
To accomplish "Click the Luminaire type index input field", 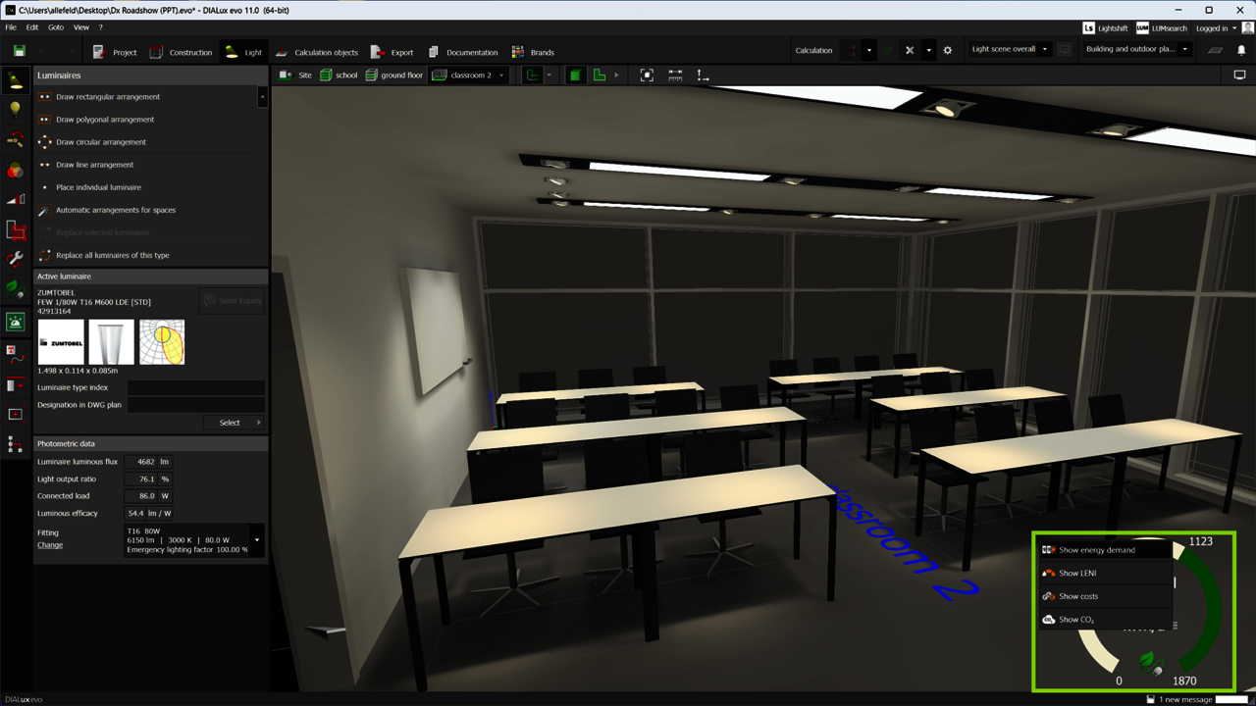I will point(195,387).
